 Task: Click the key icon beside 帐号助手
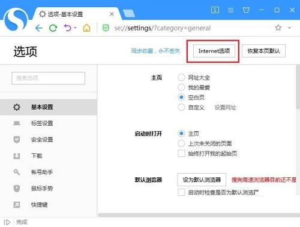click(17, 172)
